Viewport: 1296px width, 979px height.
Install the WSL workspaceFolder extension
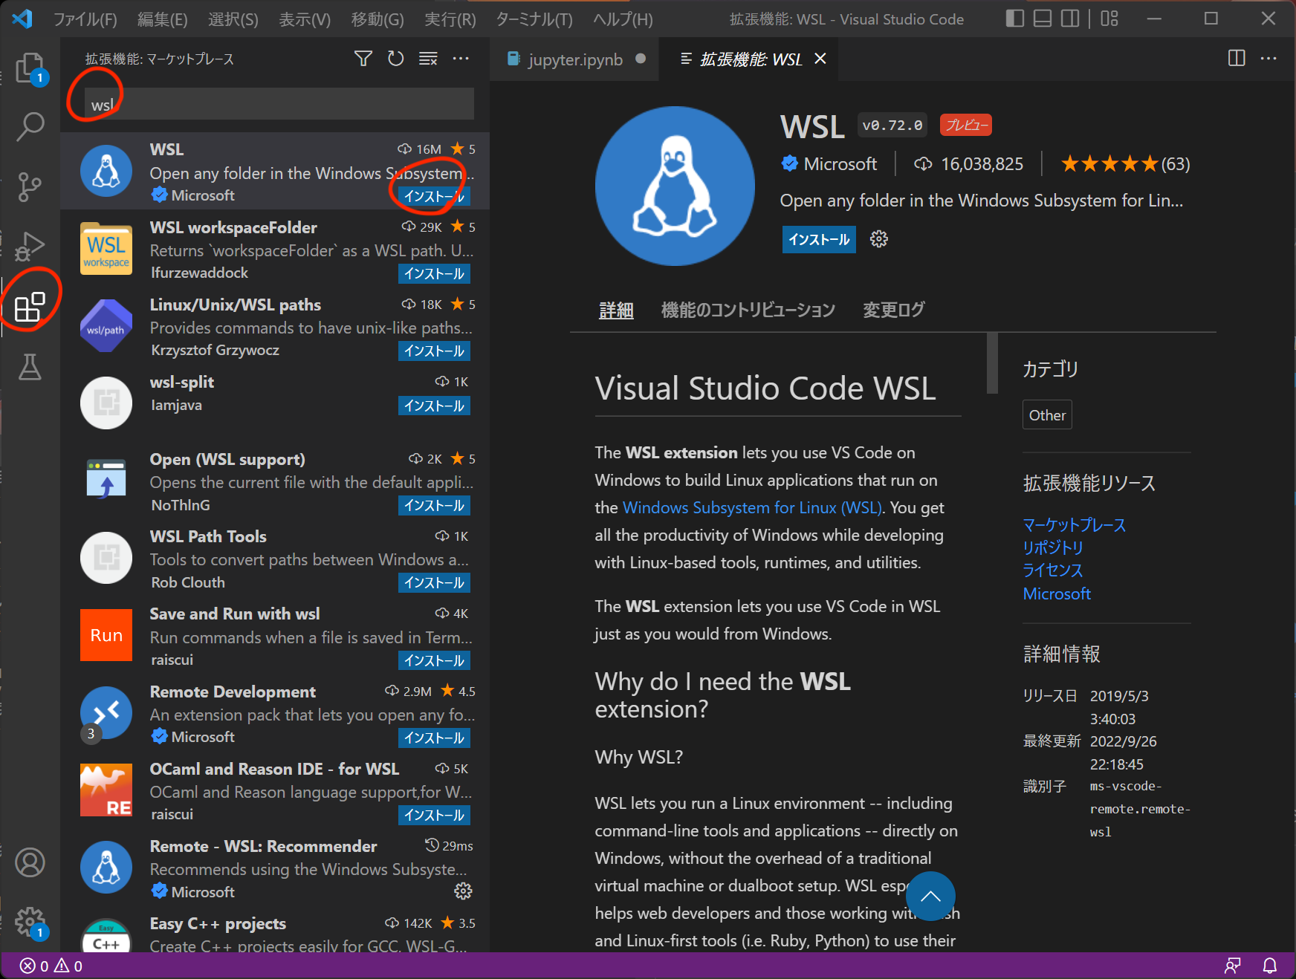pos(434,274)
